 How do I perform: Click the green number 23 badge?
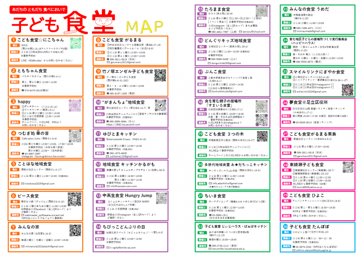(285, 9)
